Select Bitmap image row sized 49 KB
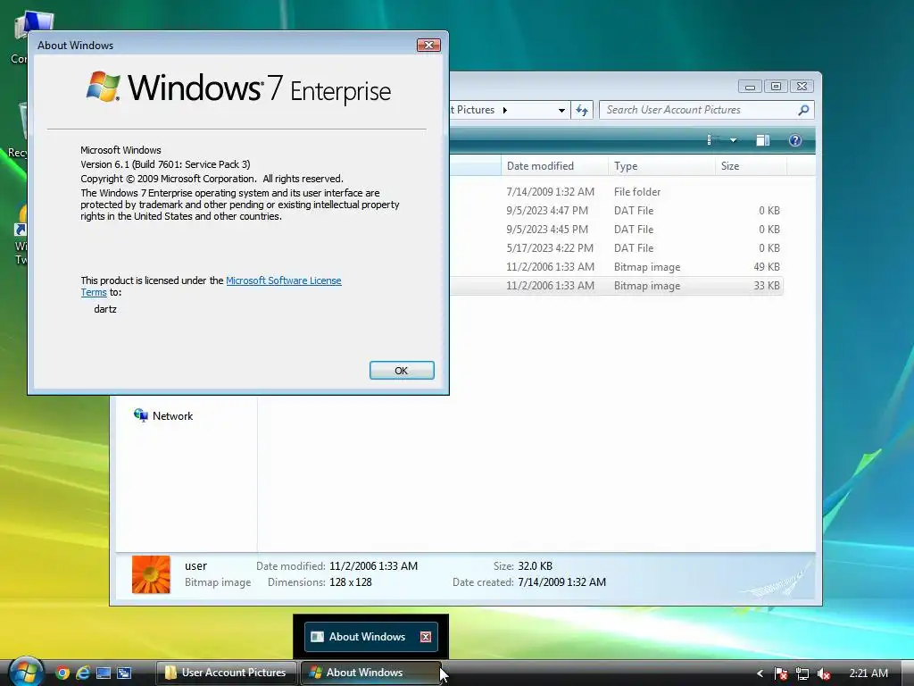 616,266
